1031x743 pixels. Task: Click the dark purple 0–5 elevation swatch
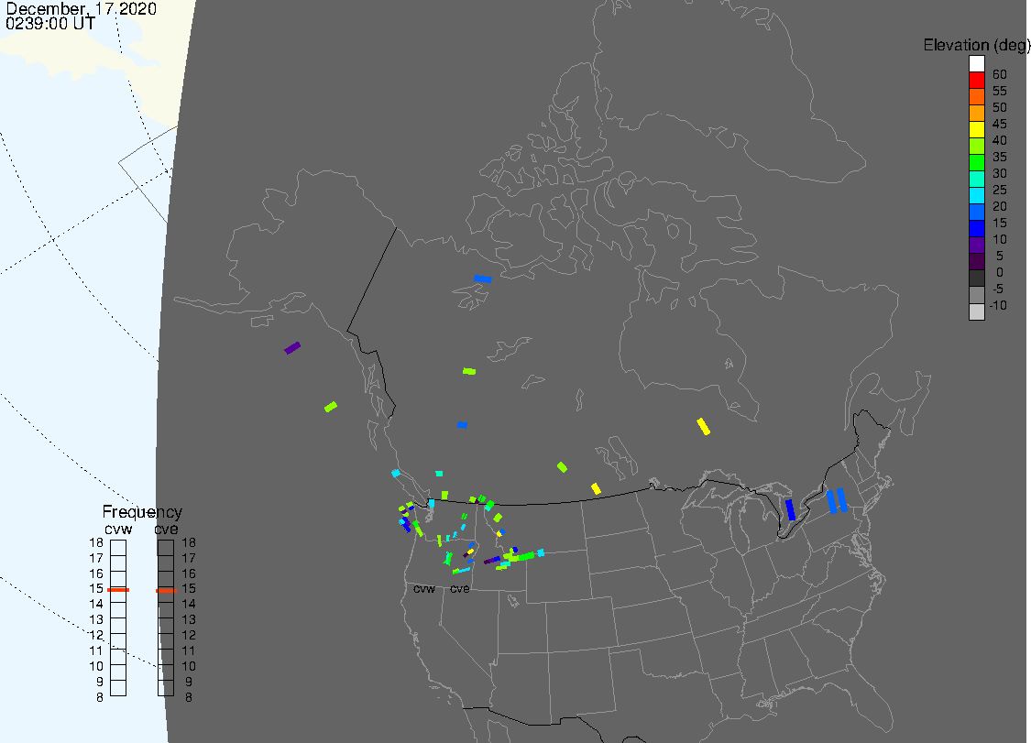[976, 261]
